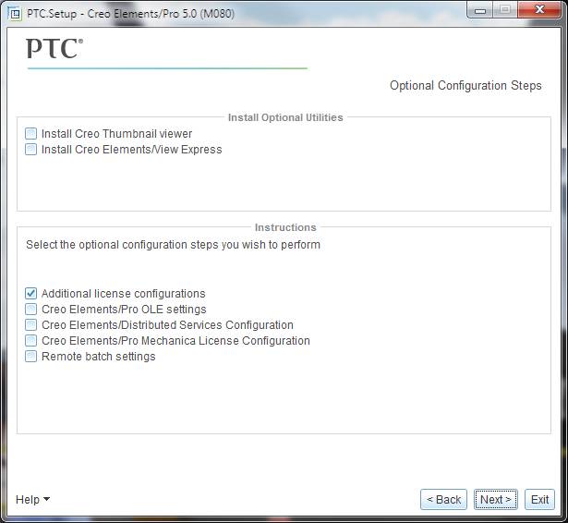This screenshot has width=568, height=523.
Task: Check Install Creo Elements/View Express option
Action: tap(31, 150)
